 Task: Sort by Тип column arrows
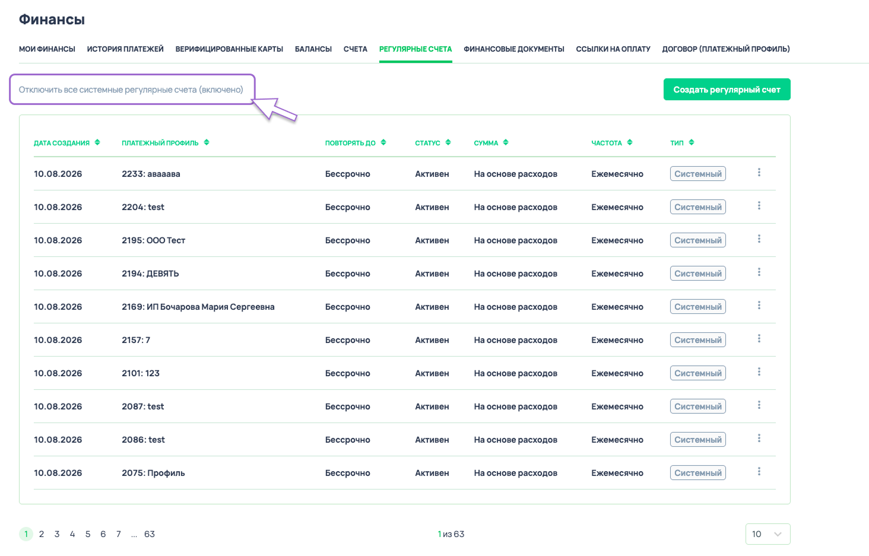pyautogui.click(x=692, y=142)
